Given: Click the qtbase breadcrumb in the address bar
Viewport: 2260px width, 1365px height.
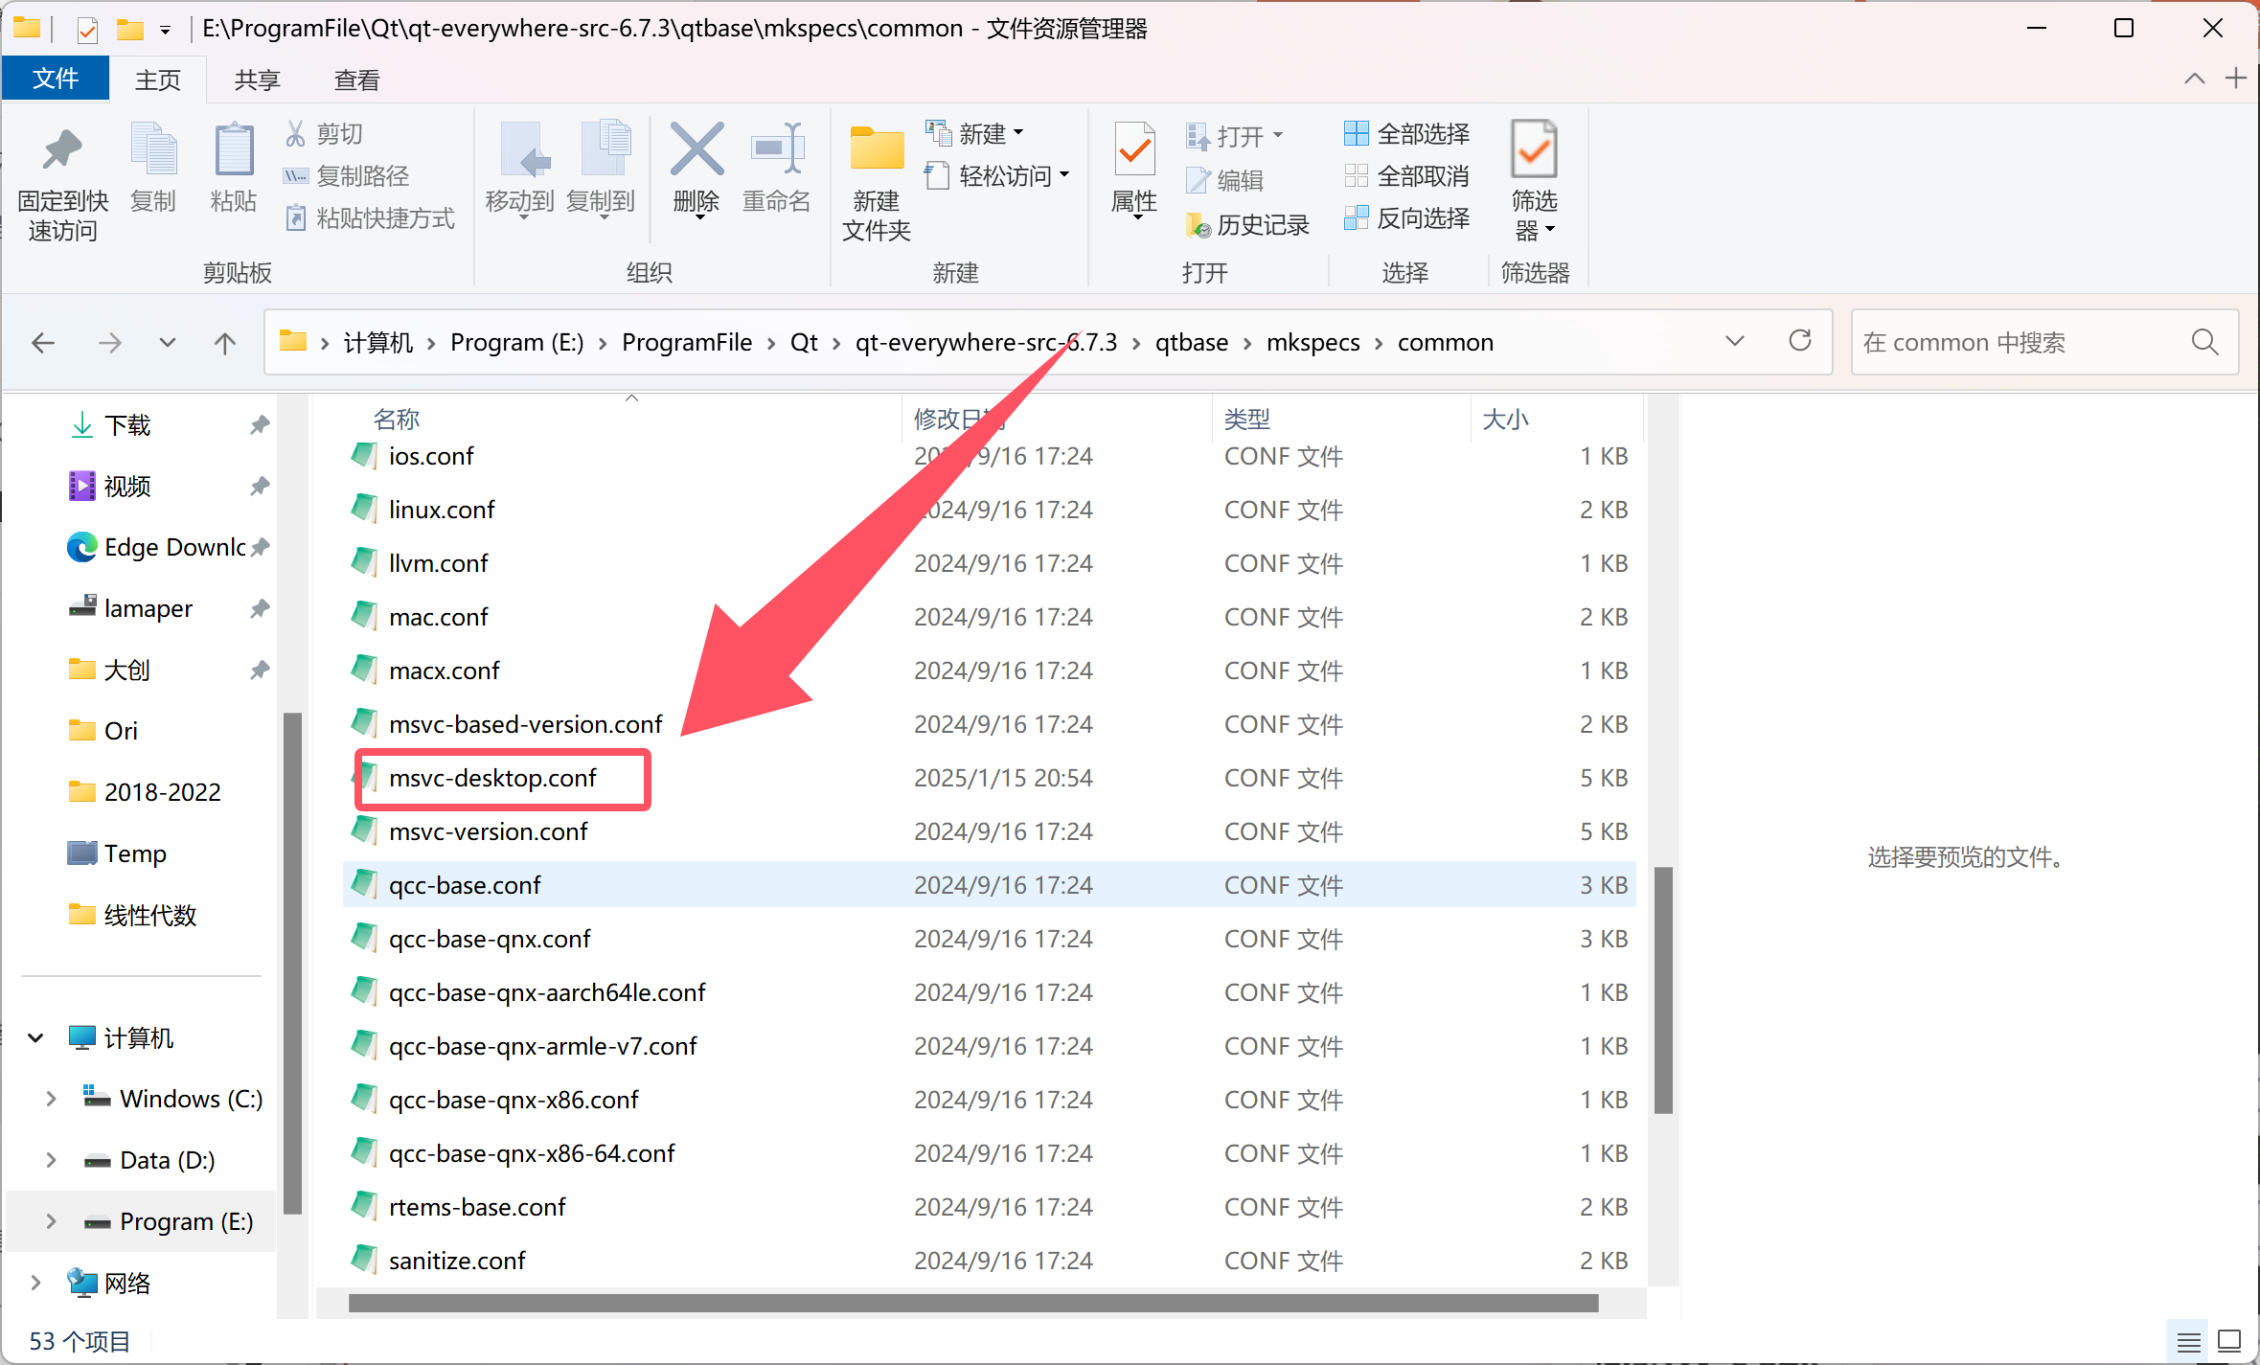Looking at the screenshot, I should point(1191,342).
